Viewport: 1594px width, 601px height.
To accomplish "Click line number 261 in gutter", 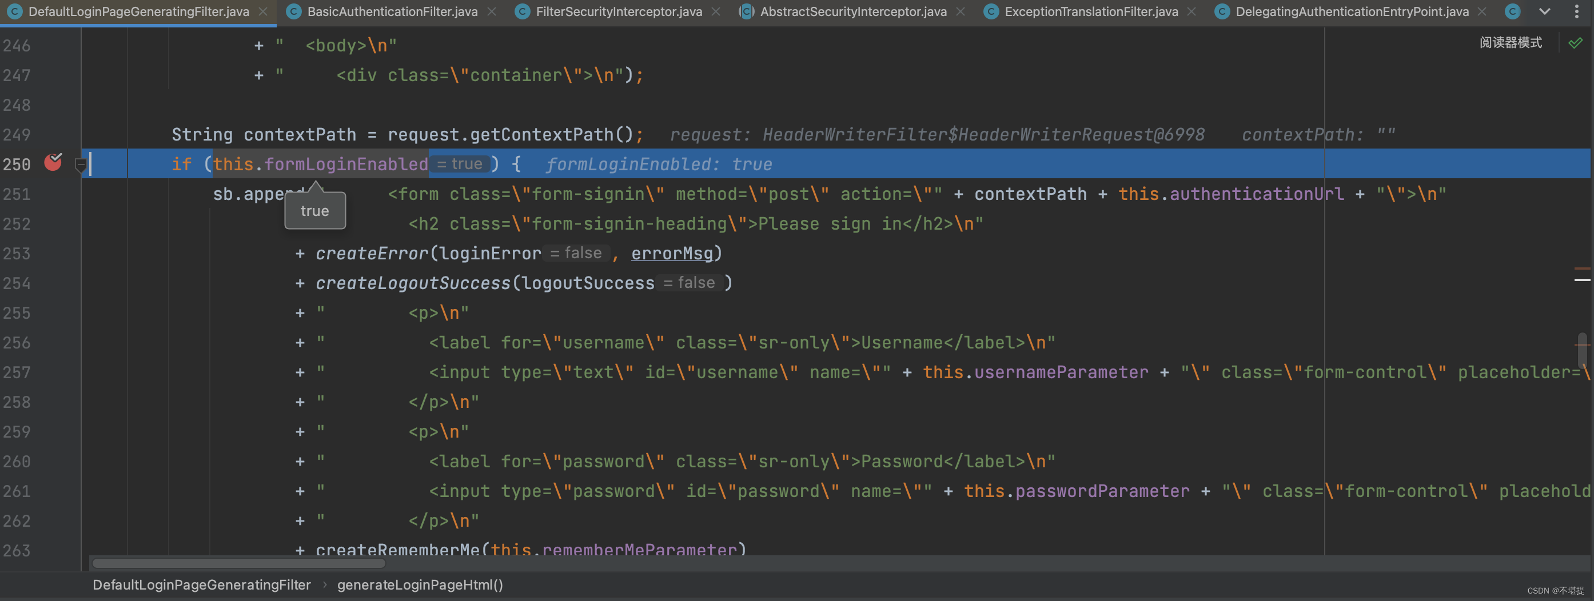I will coord(17,491).
